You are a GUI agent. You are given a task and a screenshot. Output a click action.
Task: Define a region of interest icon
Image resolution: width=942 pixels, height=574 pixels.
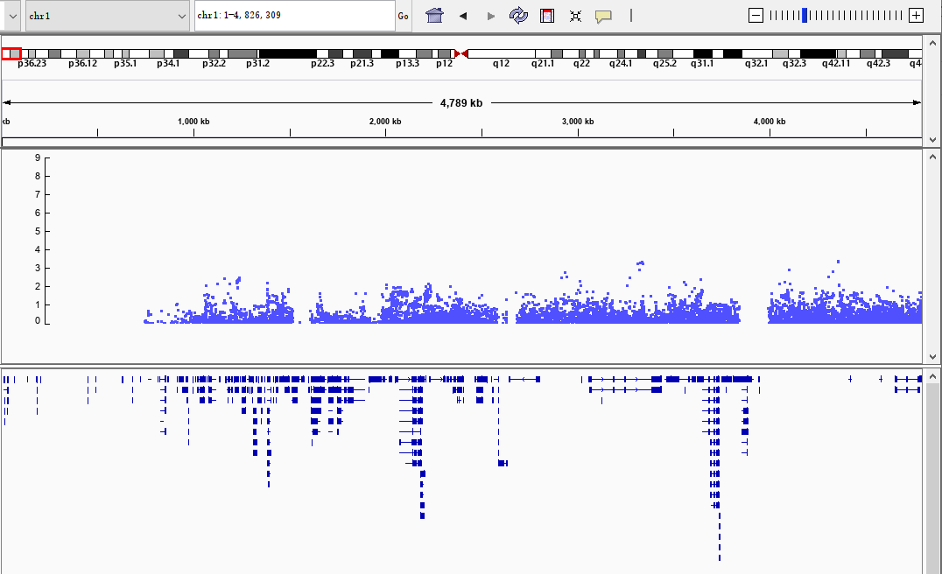547,16
